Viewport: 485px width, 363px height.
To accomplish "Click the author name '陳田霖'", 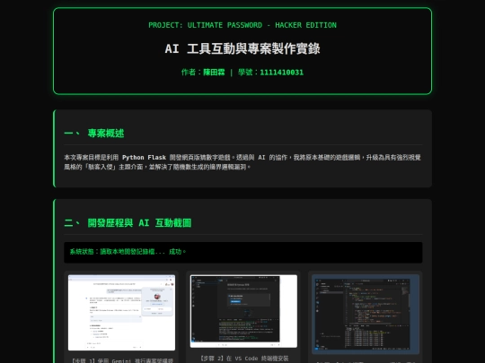I will (x=214, y=73).
